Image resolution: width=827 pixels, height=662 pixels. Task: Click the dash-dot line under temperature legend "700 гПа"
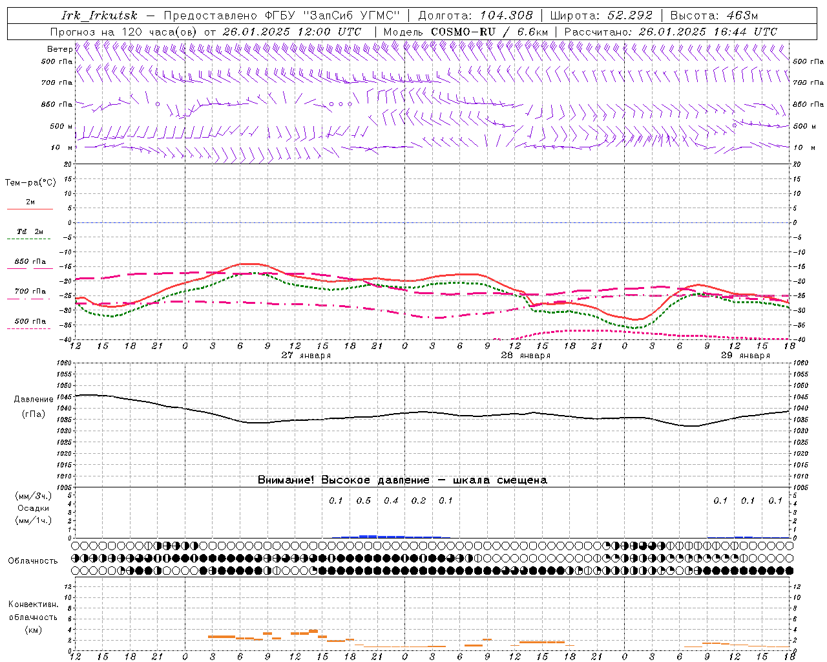click(x=30, y=298)
